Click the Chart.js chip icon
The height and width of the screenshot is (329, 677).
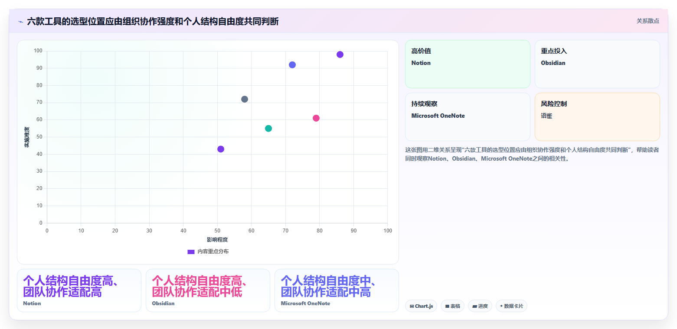tap(412, 306)
